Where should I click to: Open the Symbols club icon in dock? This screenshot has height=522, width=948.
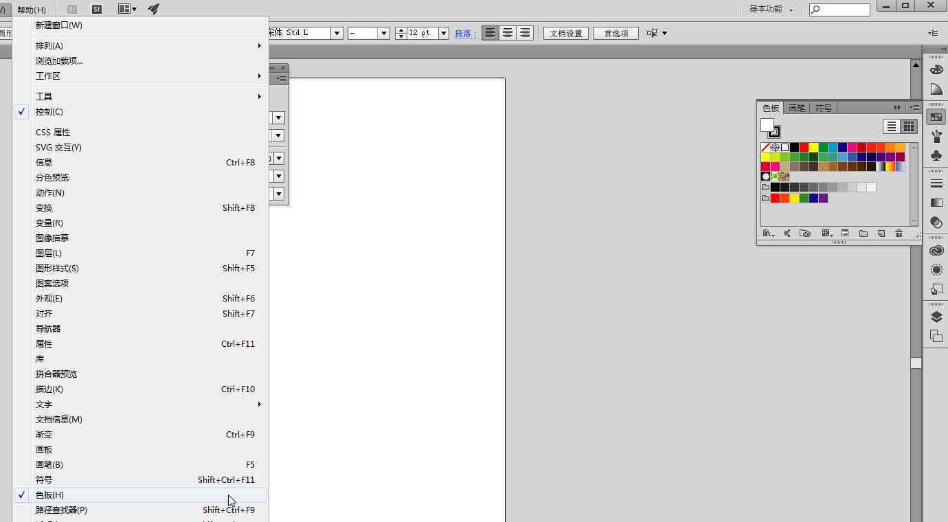pos(936,156)
